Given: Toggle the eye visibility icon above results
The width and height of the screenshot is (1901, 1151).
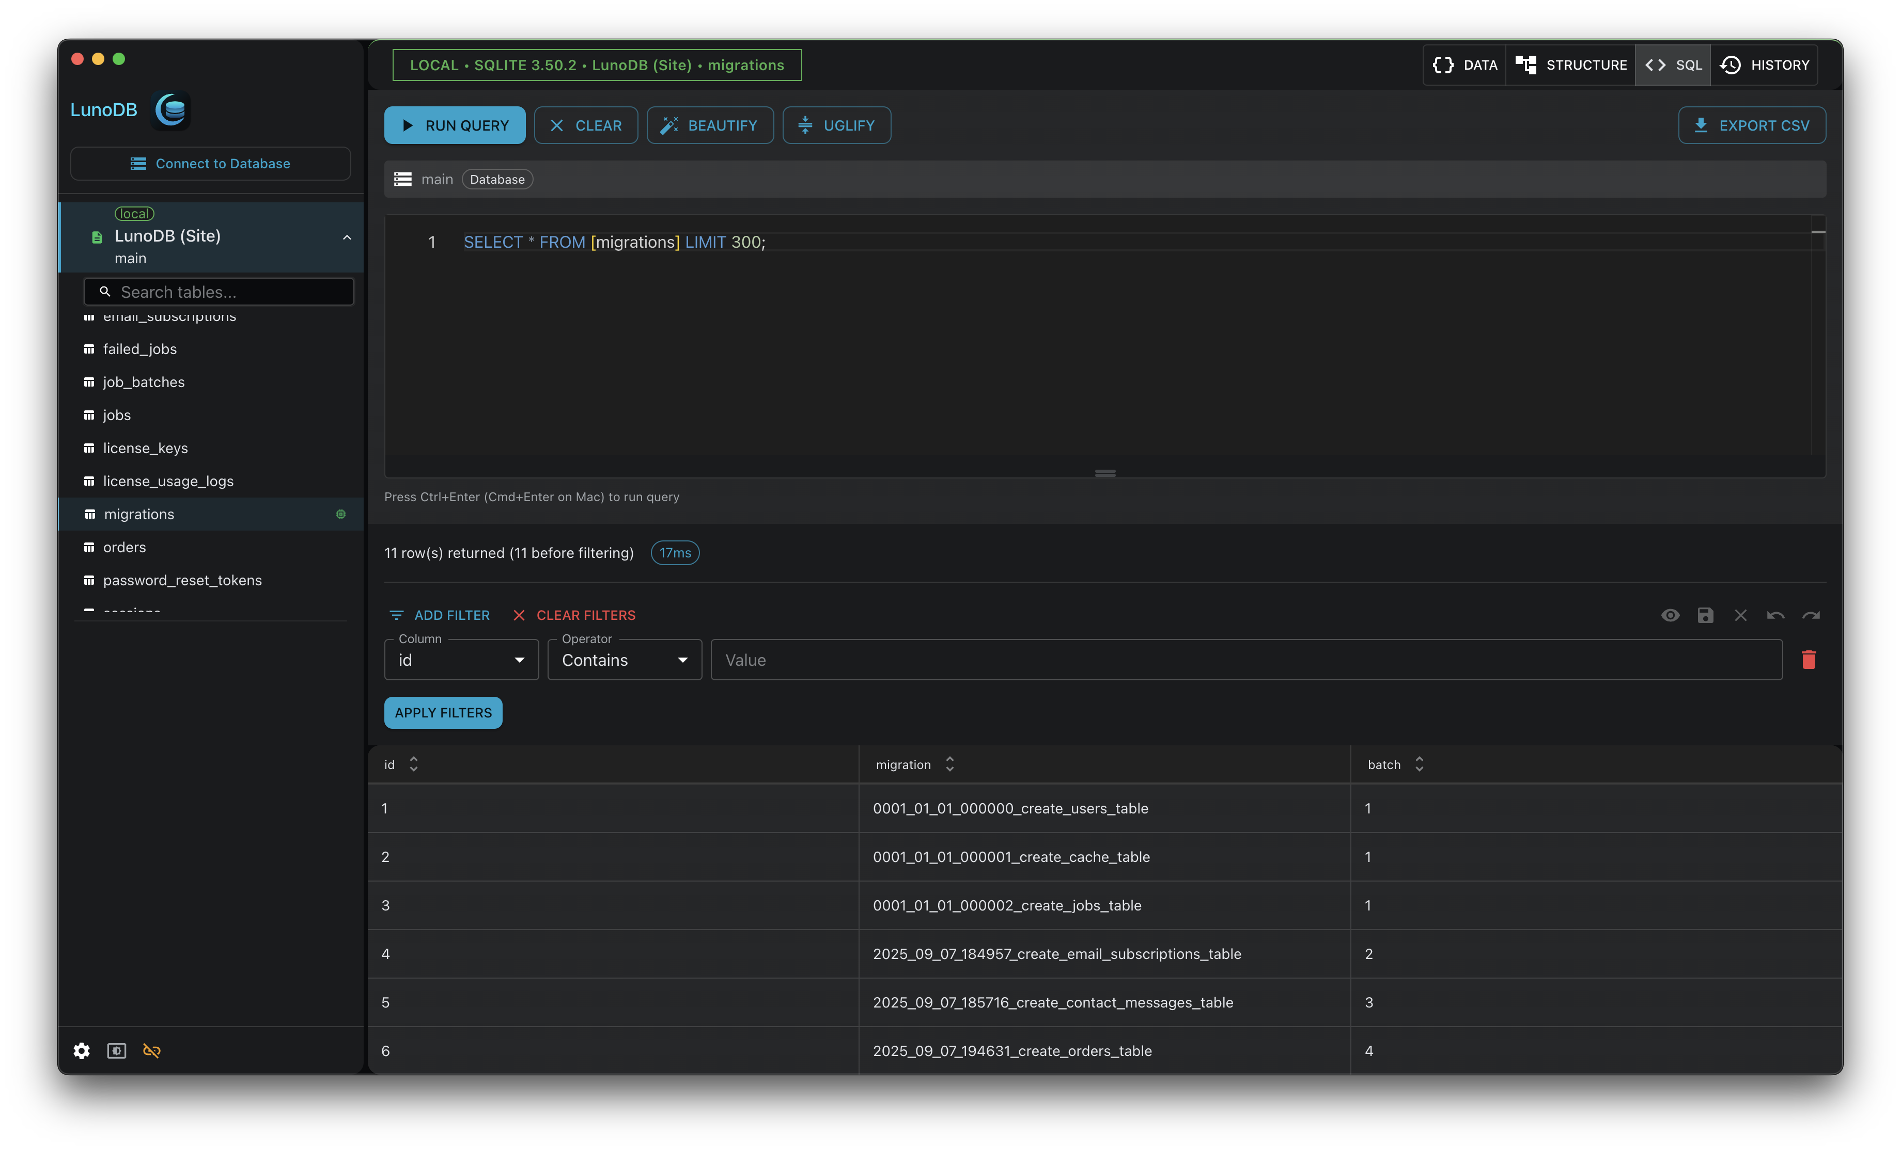Looking at the screenshot, I should tap(1670, 615).
